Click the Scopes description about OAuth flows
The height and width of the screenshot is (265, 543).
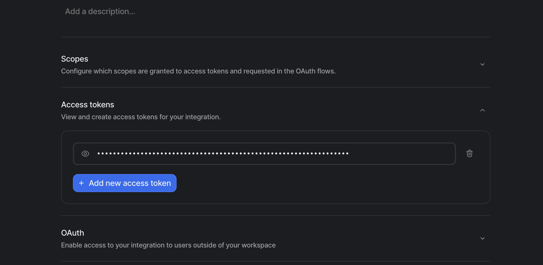[x=198, y=71]
